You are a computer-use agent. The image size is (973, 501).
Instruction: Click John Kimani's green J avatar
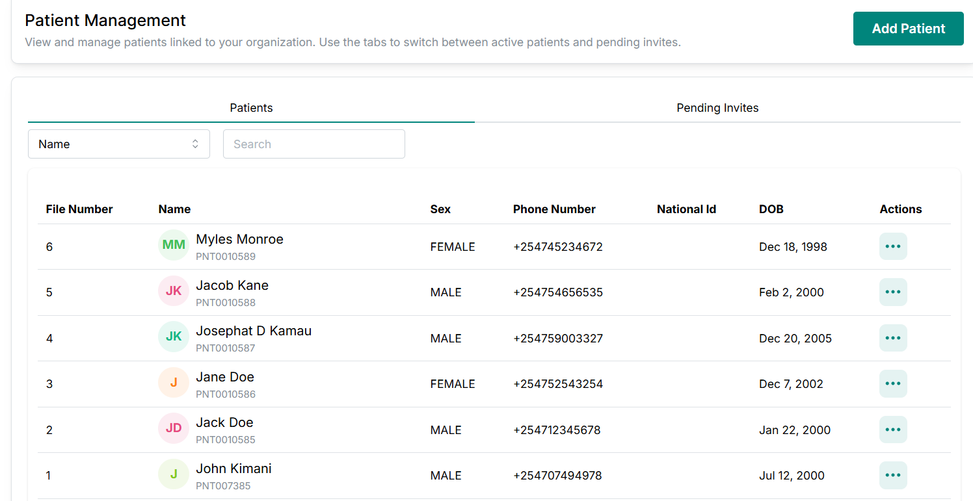174,474
